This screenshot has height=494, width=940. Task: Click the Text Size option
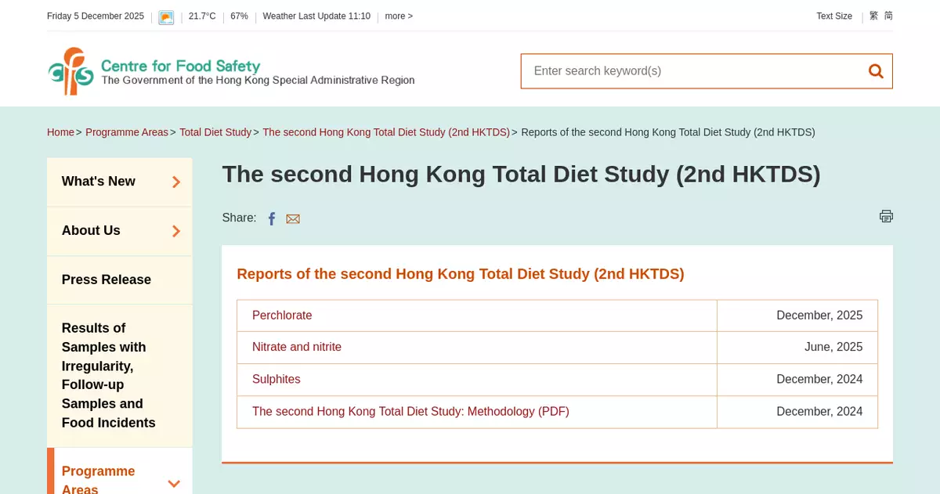(x=833, y=16)
